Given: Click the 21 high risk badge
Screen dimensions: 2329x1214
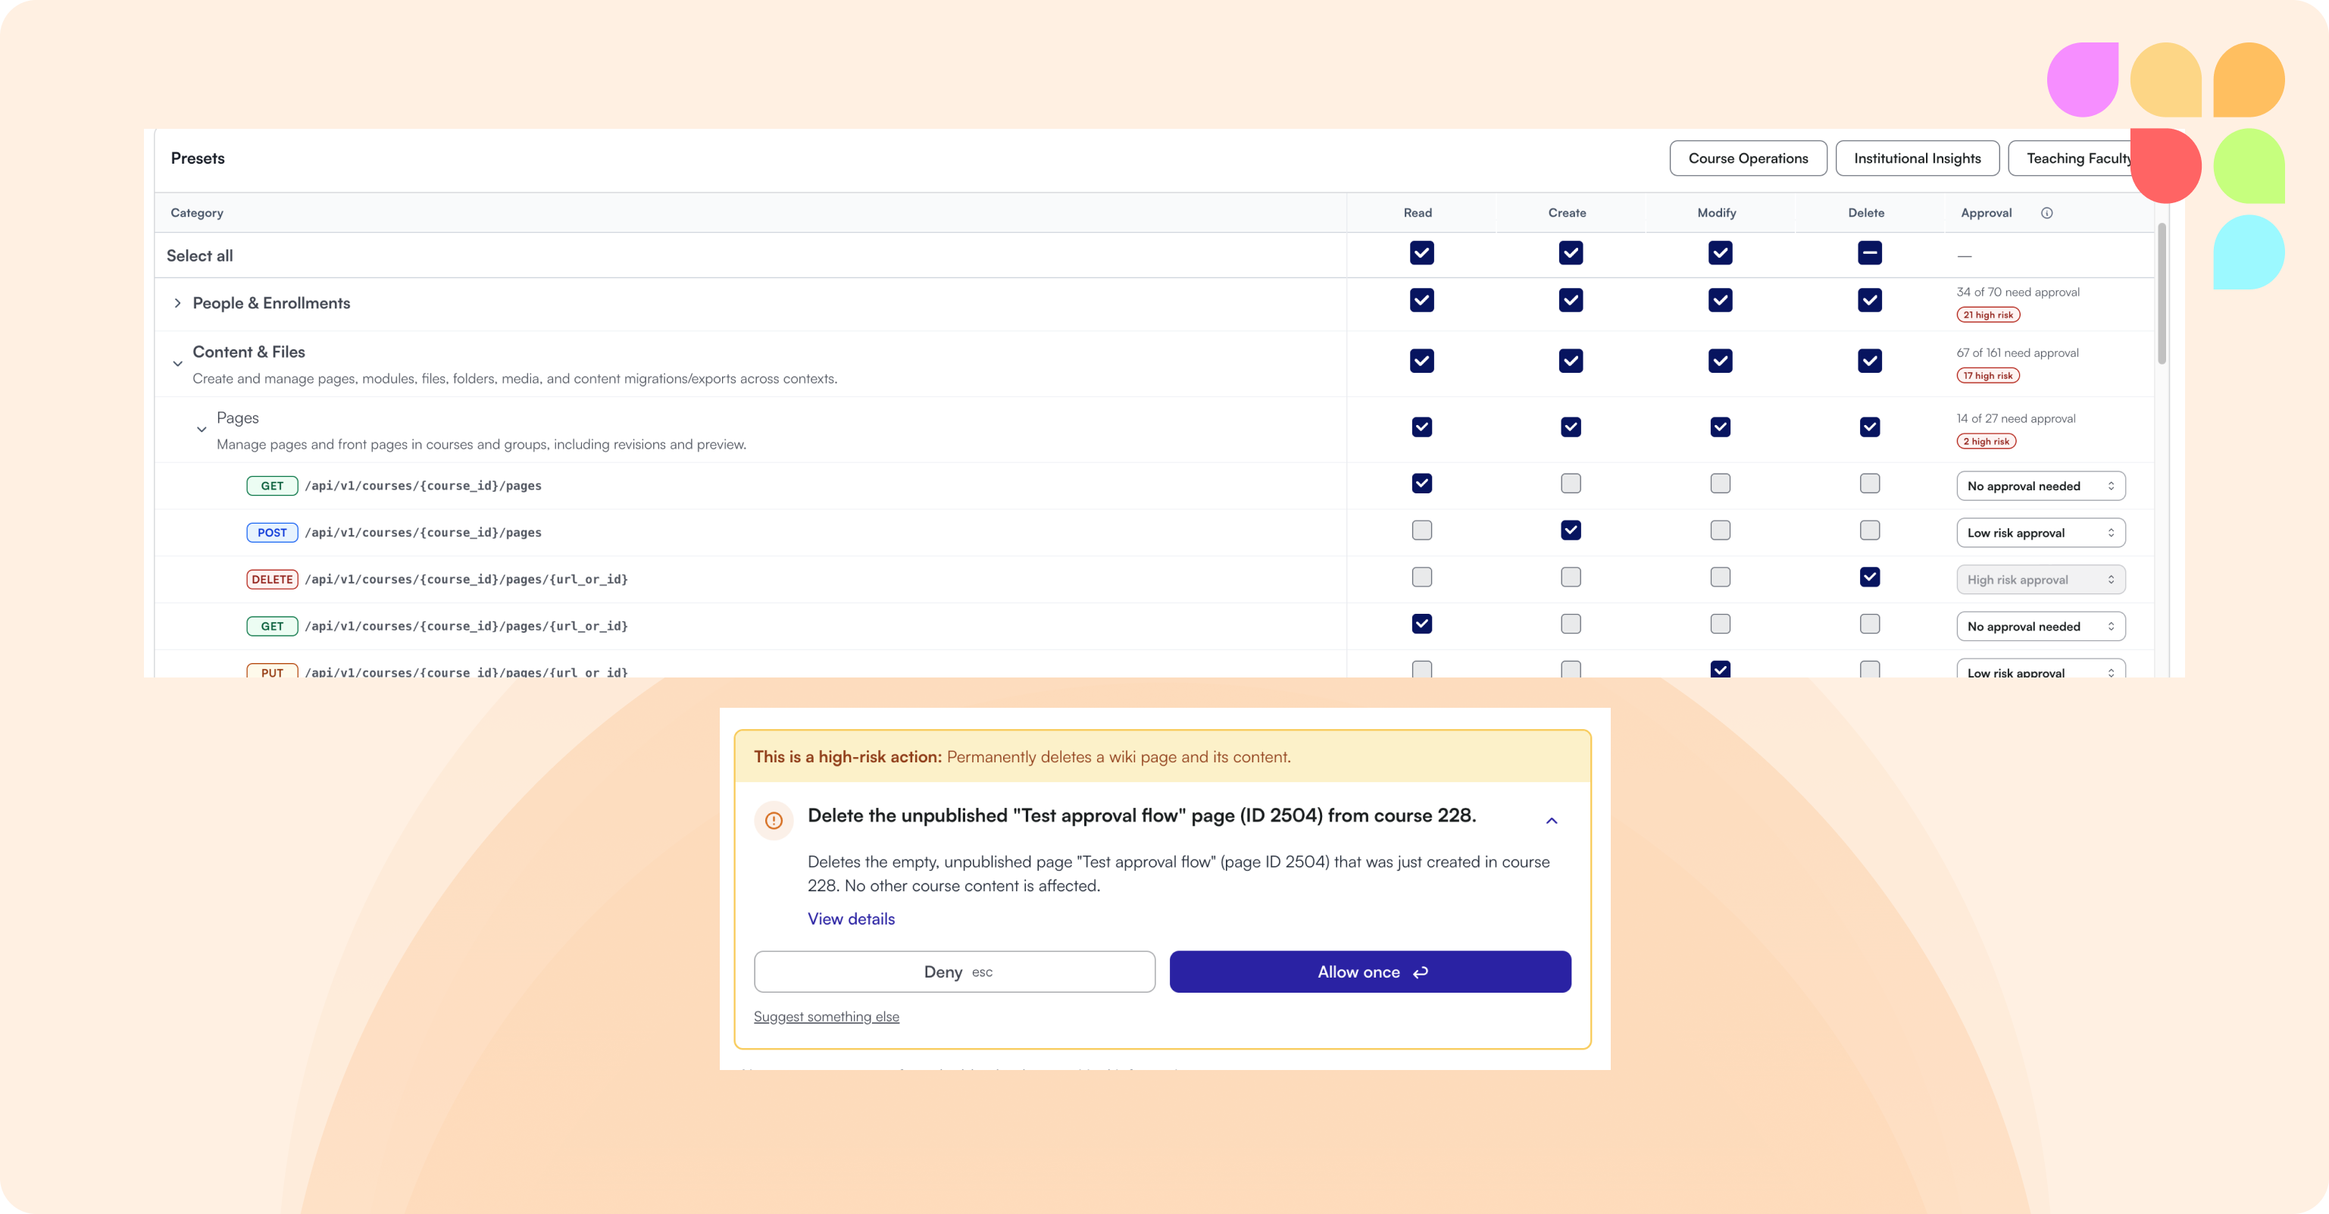Looking at the screenshot, I should (1987, 314).
